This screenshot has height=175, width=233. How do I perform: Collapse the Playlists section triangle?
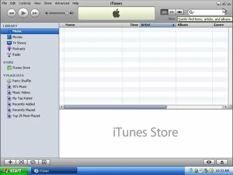coord(4,76)
